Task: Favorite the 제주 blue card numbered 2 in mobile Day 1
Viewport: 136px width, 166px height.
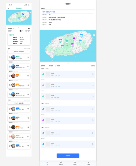Action: click(x=28, y=67)
